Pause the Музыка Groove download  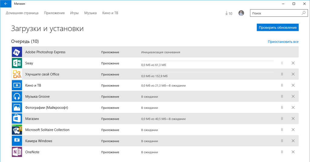(x=282, y=96)
